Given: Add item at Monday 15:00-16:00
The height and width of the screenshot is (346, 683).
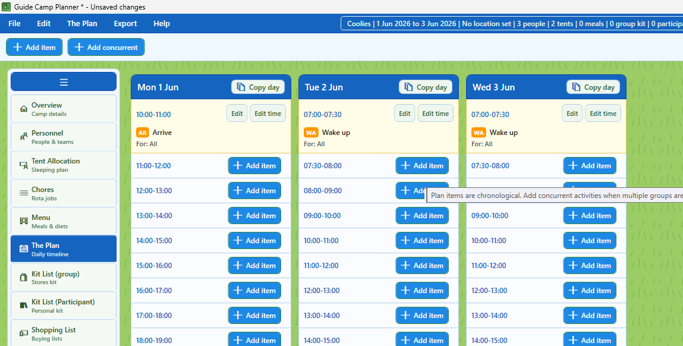Looking at the screenshot, I should click(254, 265).
